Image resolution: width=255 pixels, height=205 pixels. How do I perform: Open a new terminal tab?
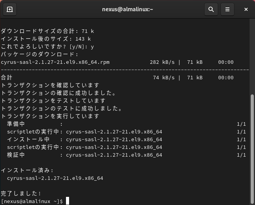pyautogui.click(x=10, y=10)
